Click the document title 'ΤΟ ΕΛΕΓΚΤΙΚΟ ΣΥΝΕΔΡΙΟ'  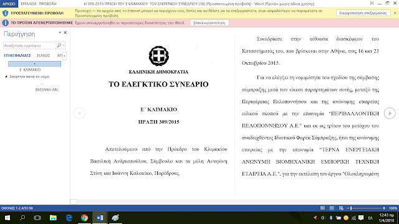158,85
